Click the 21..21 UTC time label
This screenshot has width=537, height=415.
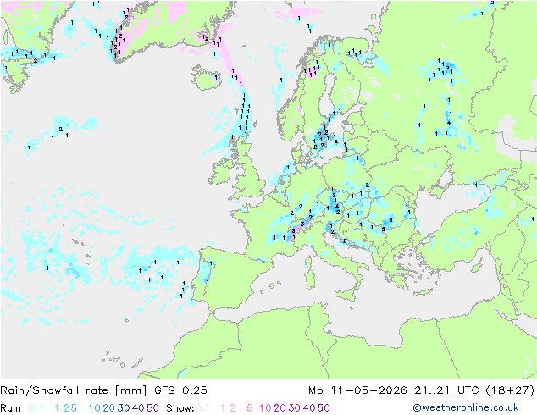[x=447, y=390]
